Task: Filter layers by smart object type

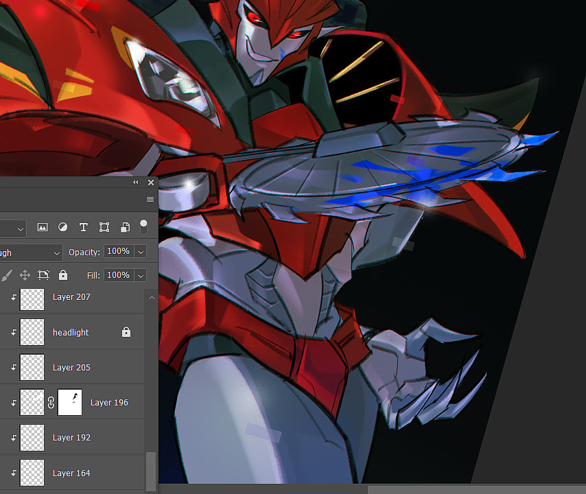Action: point(125,227)
